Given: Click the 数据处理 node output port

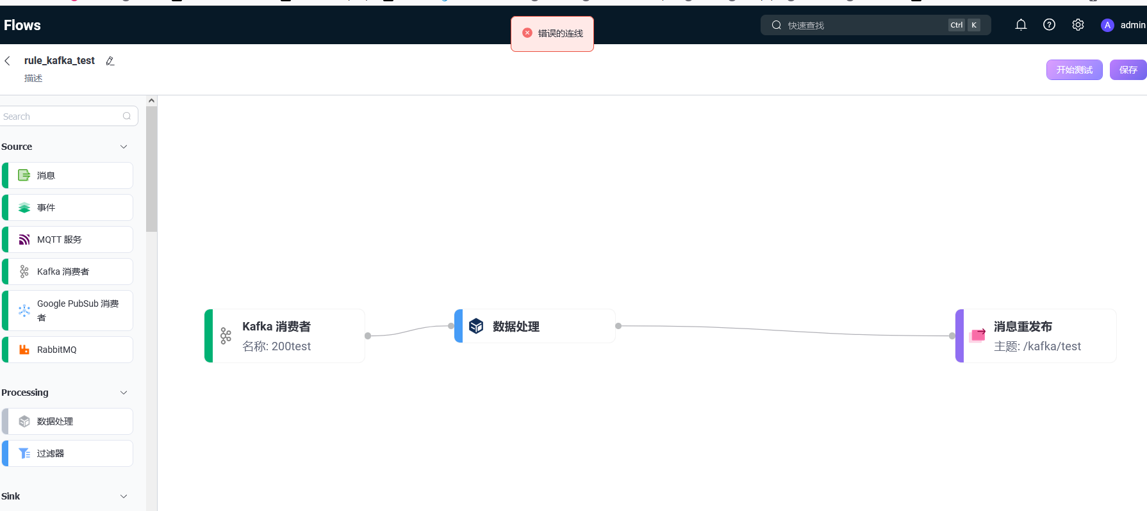Looking at the screenshot, I should point(618,326).
